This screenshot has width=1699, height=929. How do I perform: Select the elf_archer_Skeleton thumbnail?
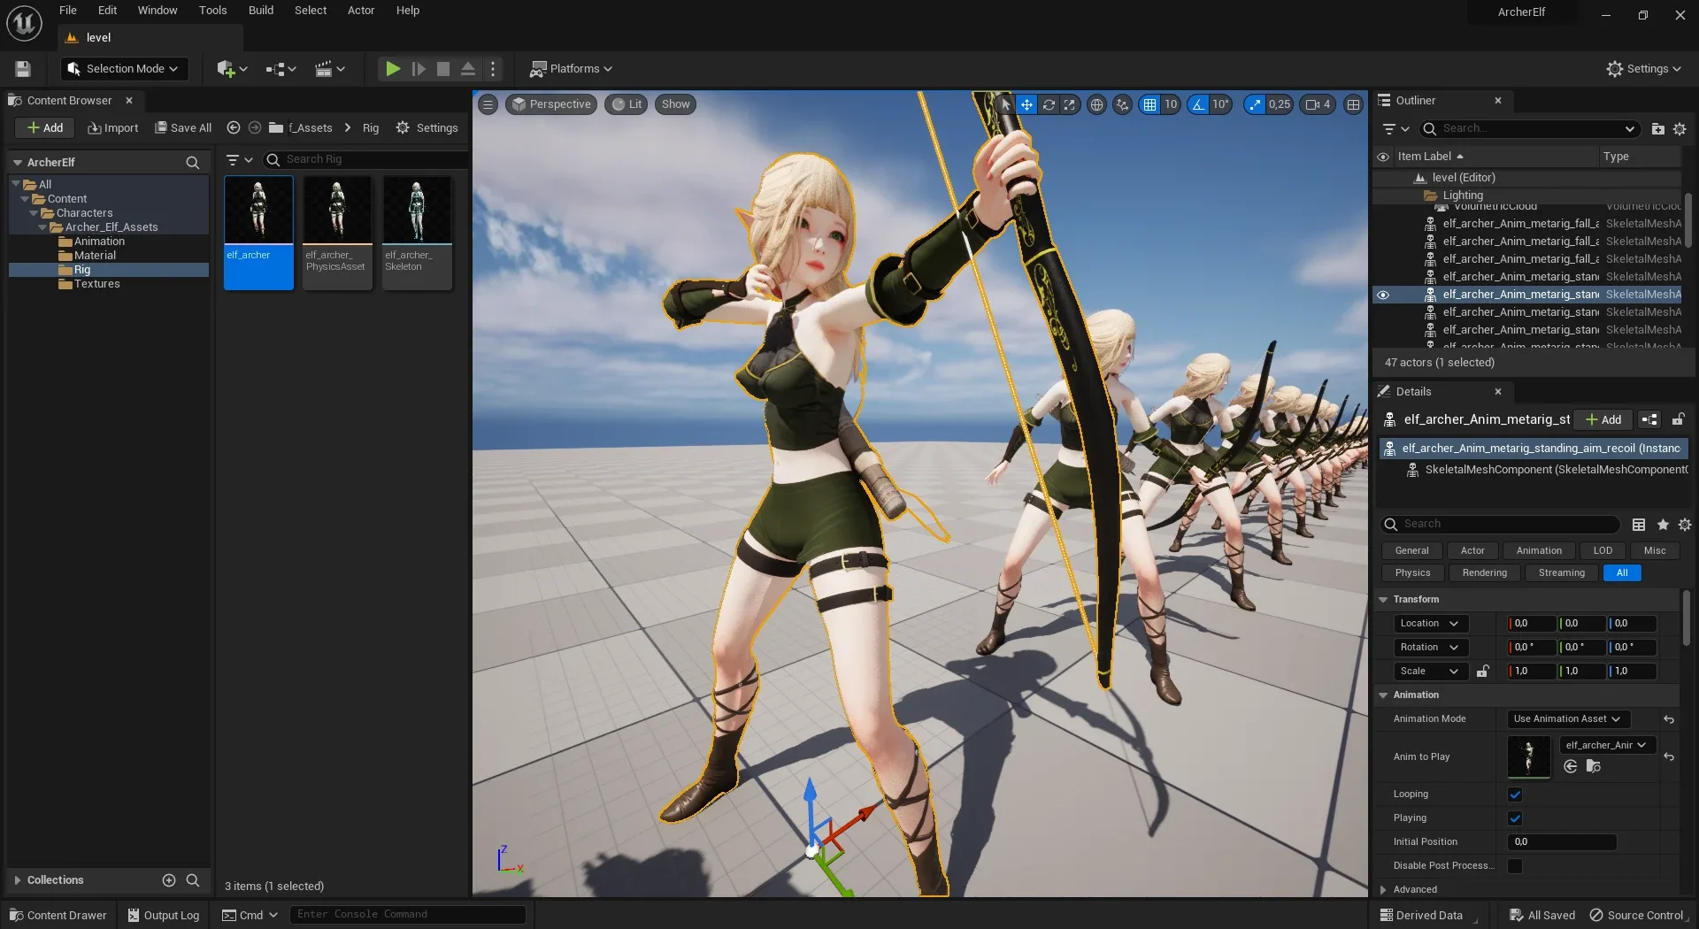point(417,210)
